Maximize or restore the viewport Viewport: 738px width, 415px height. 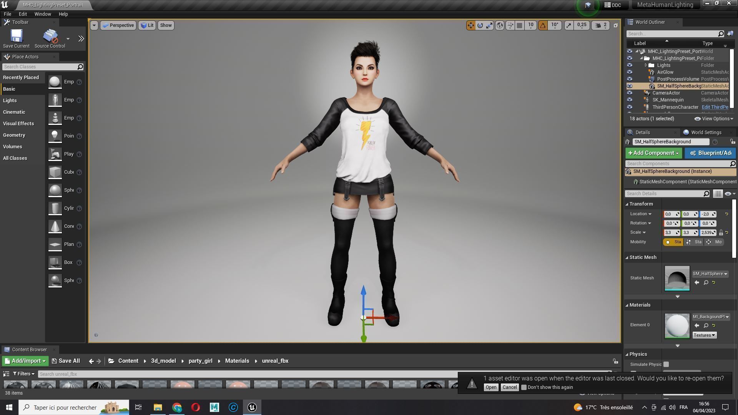pos(615,25)
